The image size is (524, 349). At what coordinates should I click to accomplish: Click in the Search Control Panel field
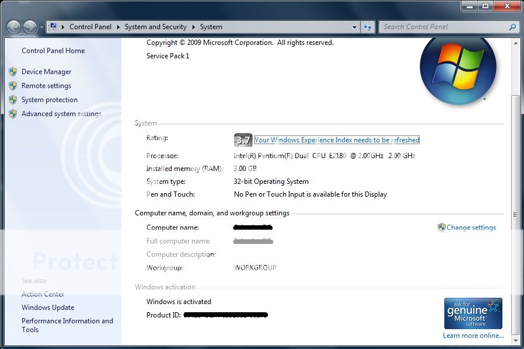pyautogui.click(x=443, y=27)
